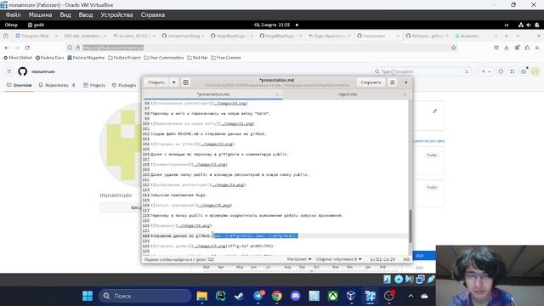Open the Most Visited bookmark

click(18, 58)
